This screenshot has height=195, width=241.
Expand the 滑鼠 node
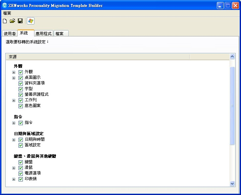click(14, 168)
